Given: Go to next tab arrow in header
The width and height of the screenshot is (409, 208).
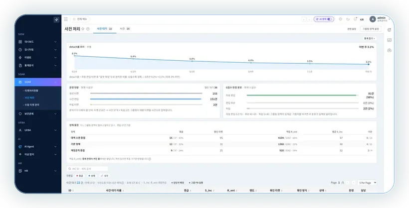Looking at the screenshot, I should pyautogui.click(x=309, y=19).
